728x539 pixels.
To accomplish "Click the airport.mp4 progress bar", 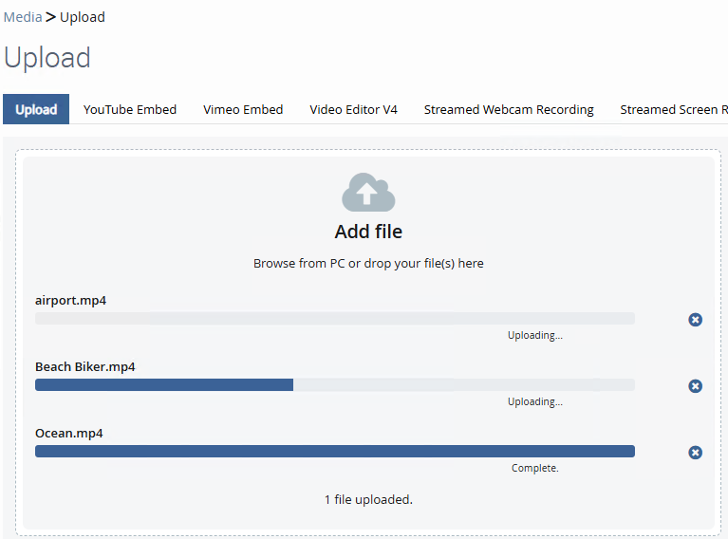I will 335,319.
